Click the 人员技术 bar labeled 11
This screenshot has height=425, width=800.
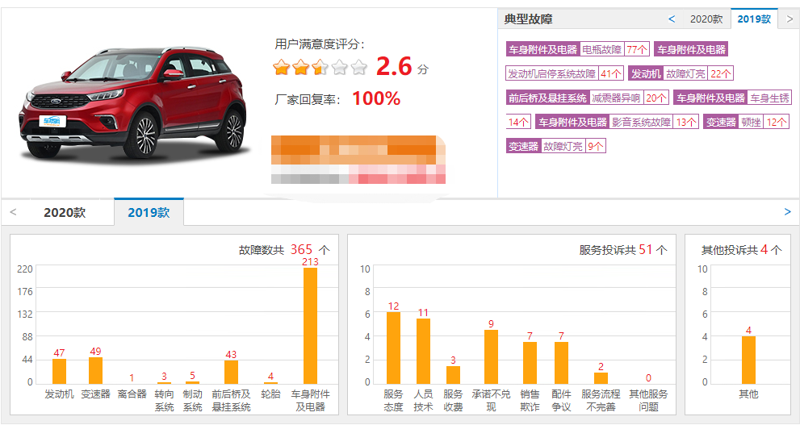(x=423, y=351)
